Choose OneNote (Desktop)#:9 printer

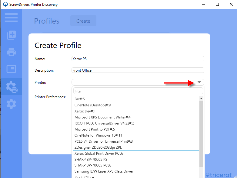(x=136, y=105)
